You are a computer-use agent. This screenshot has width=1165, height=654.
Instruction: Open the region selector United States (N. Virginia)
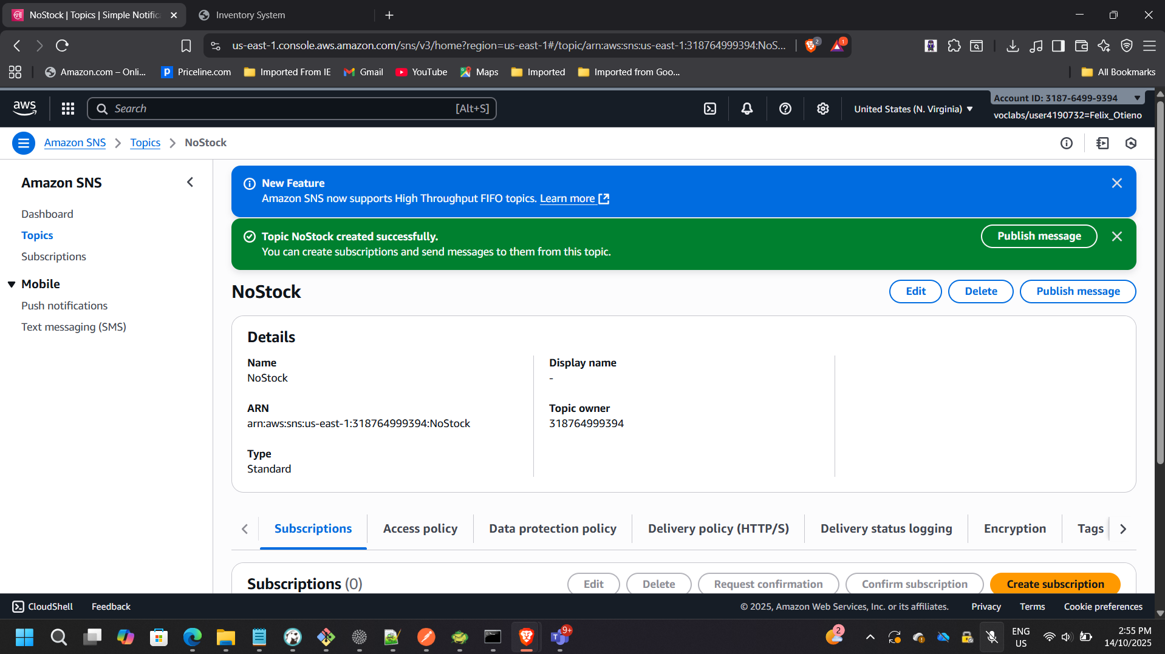tap(912, 109)
